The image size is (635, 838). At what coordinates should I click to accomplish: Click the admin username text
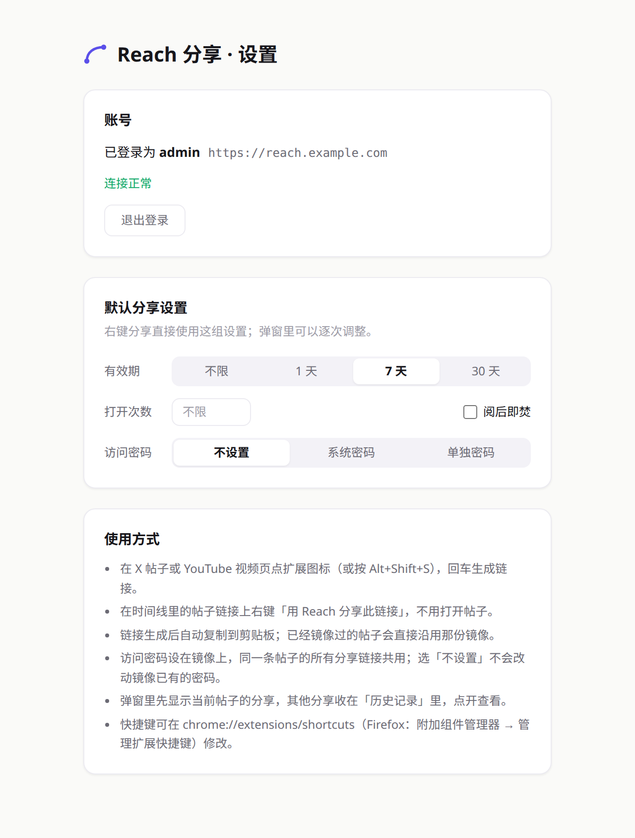click(x=180, y=152)
